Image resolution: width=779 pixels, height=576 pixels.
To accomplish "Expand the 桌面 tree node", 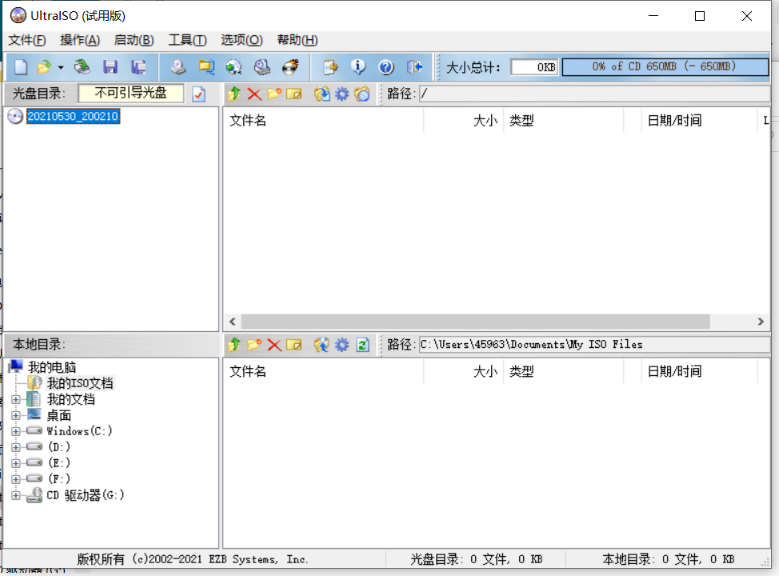I will click(x=16, y=415).
